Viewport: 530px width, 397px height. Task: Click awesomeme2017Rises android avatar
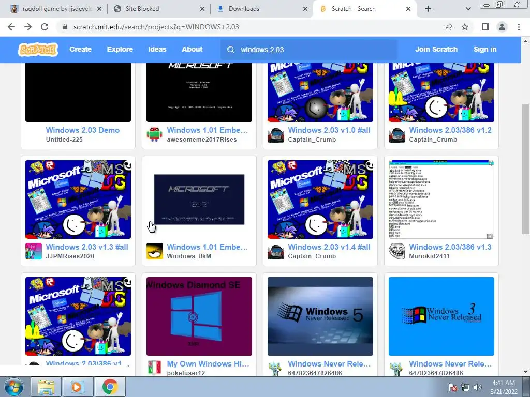pos(154,134)
